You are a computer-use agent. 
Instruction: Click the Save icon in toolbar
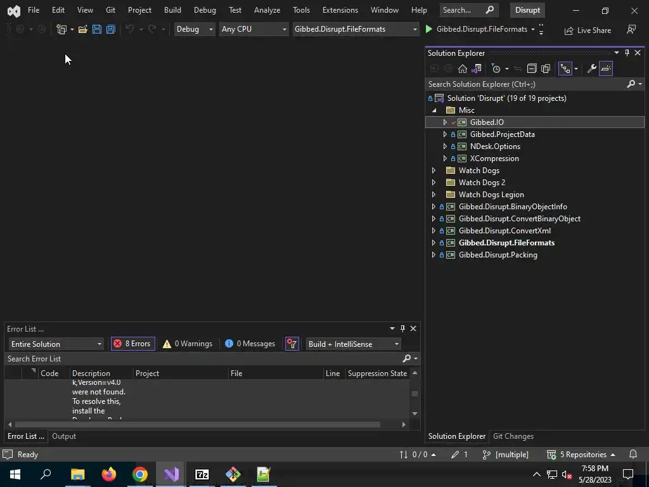point(97,29)
